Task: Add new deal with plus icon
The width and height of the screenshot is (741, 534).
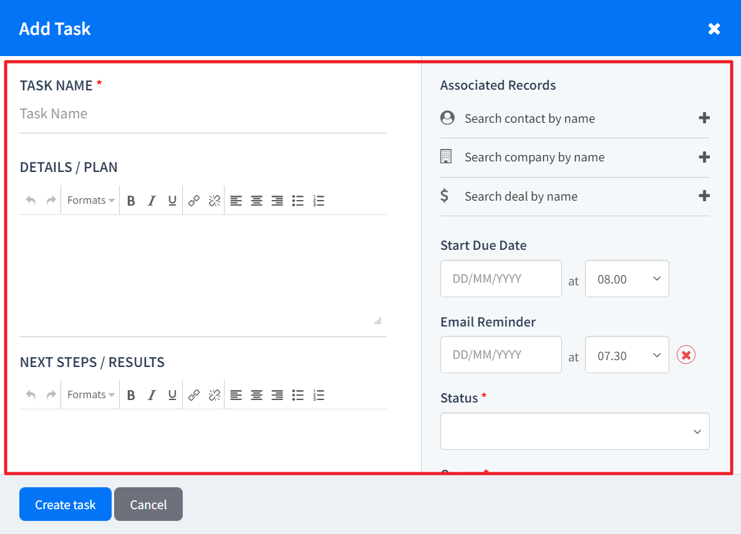Action: [x=704, y=196]
